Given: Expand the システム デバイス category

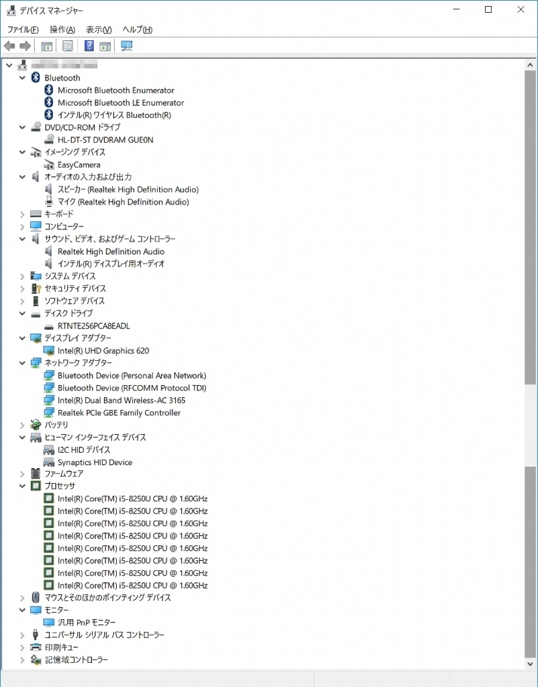Looking at the screenshot, I should (x=22, y=276).
